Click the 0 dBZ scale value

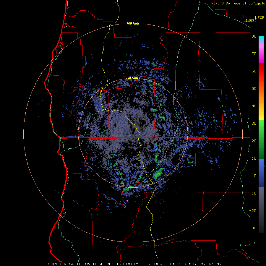255,176
